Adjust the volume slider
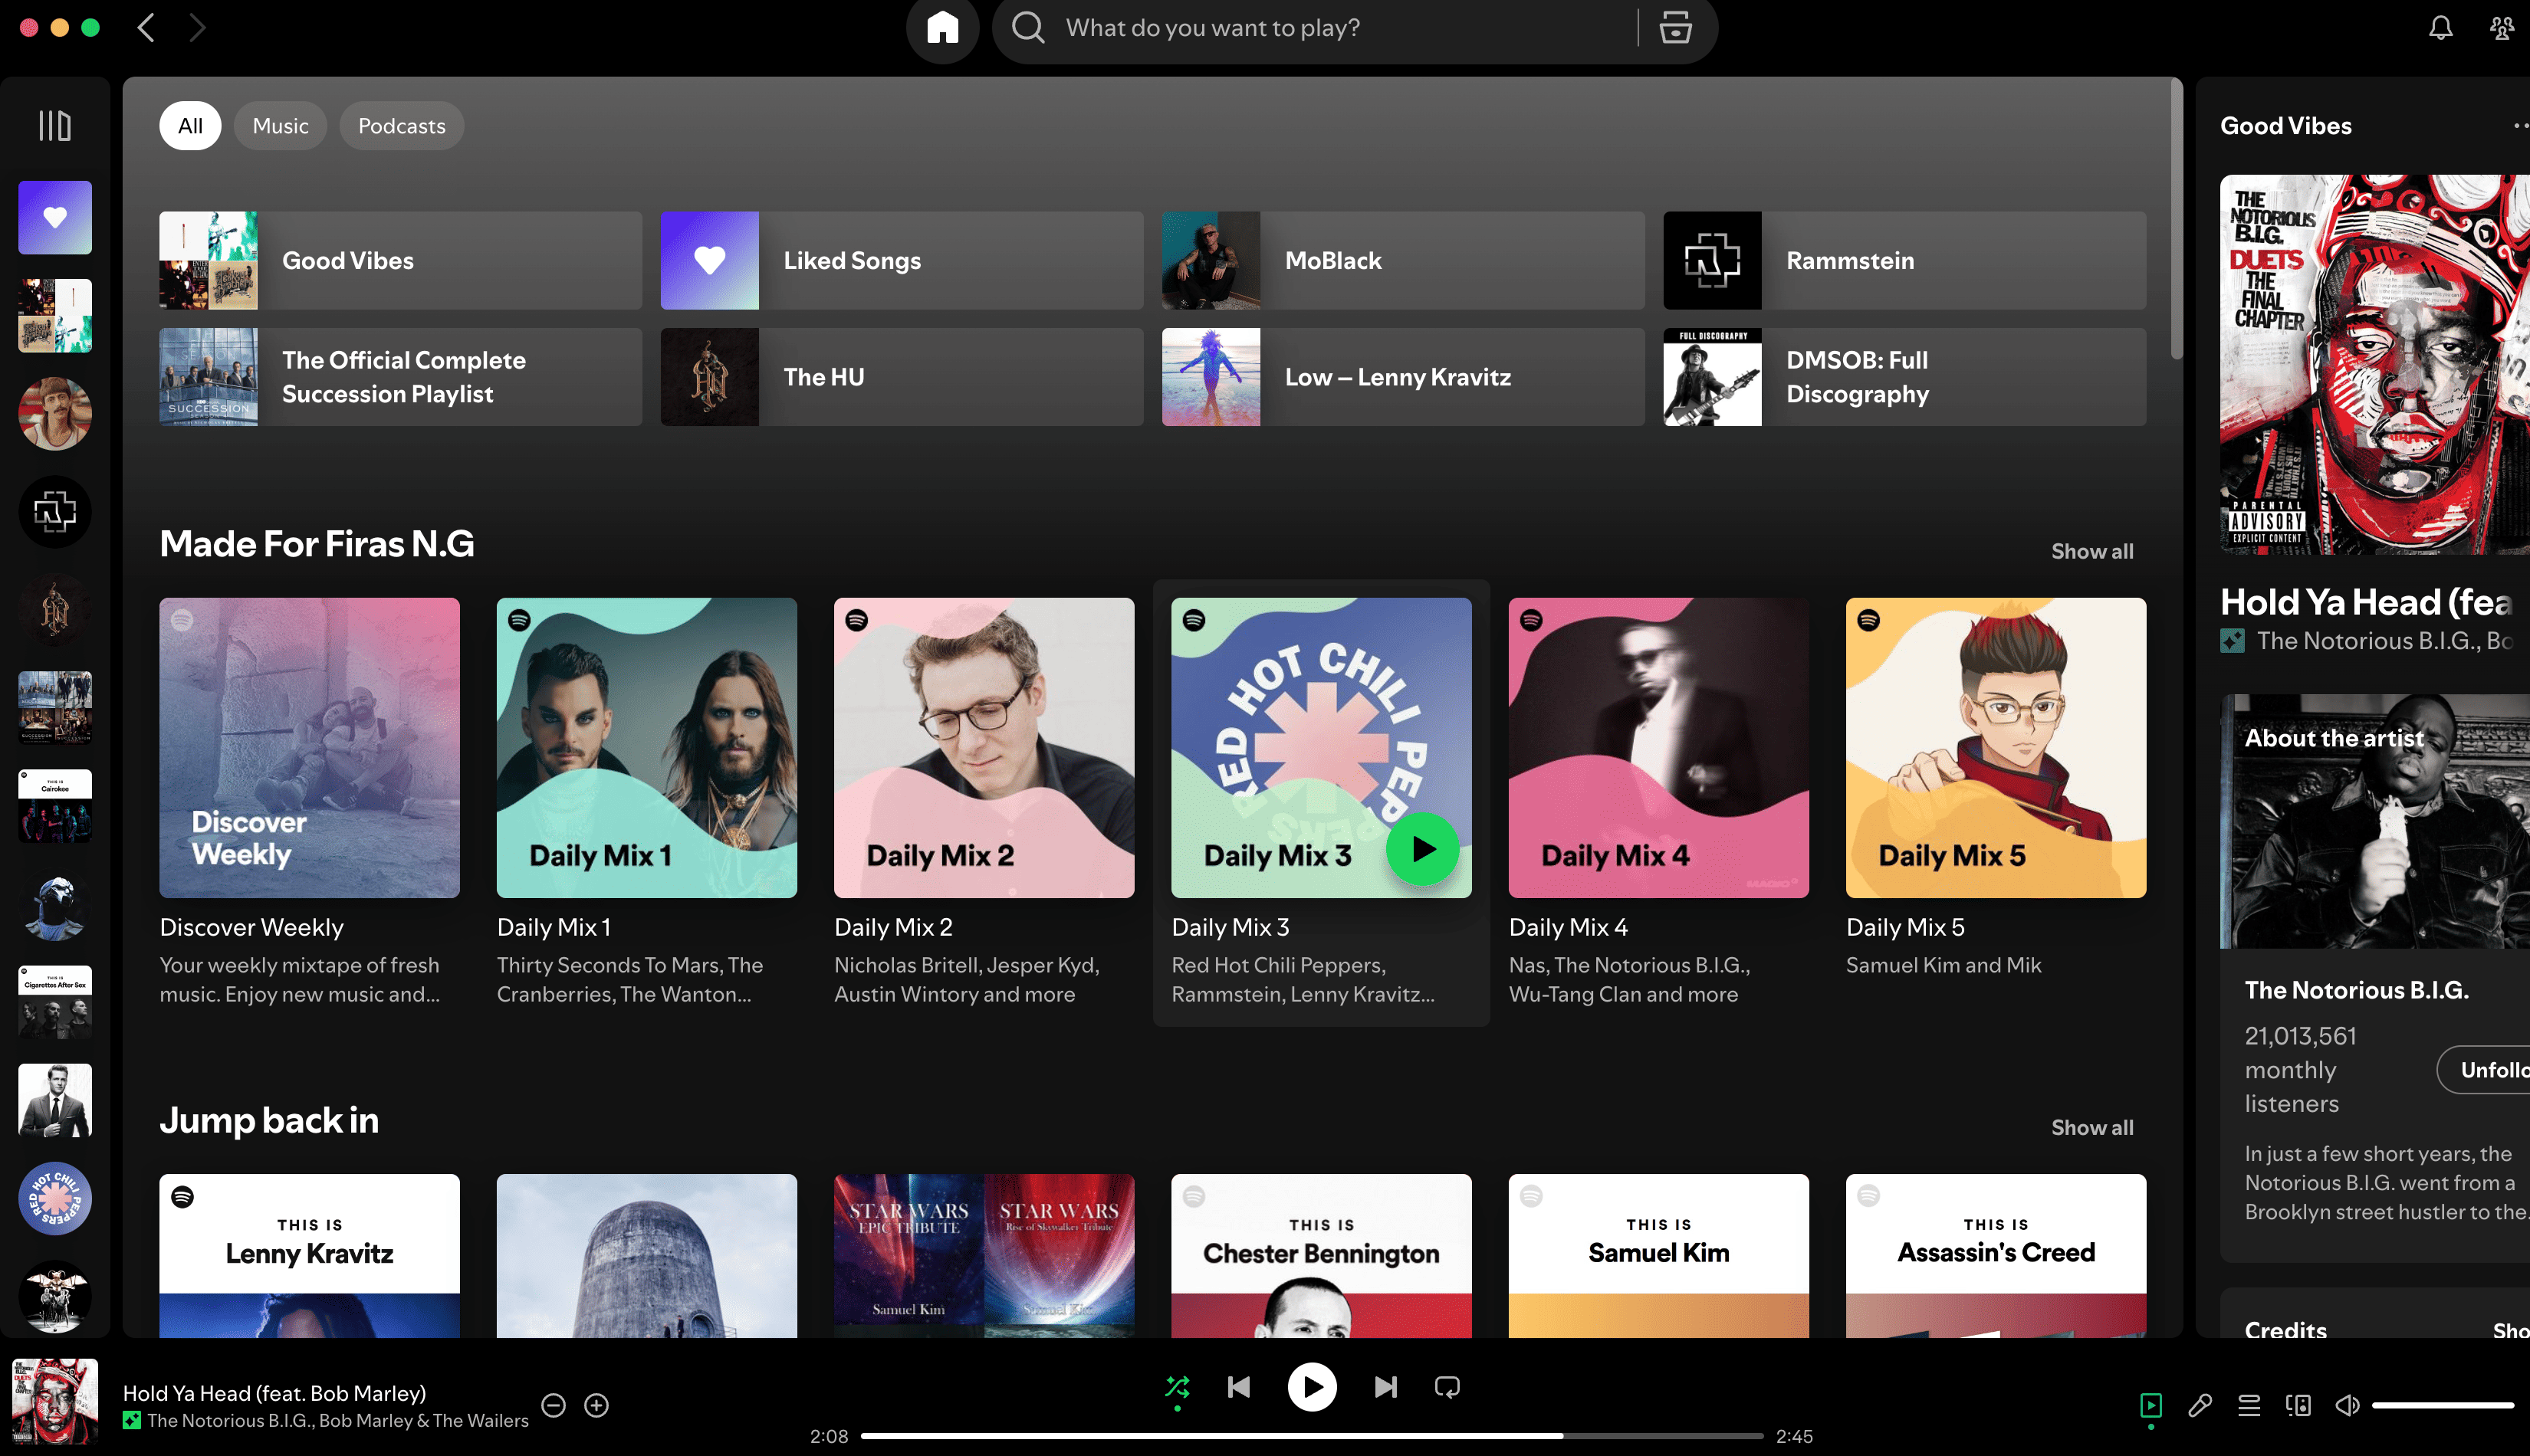The height and width of the screenshot is (1456, 2530). click(2443, 1405)
